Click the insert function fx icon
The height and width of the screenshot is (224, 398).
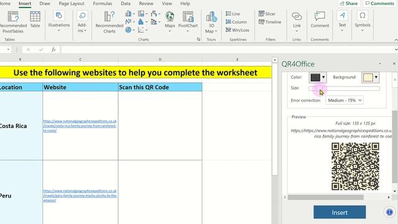point(53,50)
